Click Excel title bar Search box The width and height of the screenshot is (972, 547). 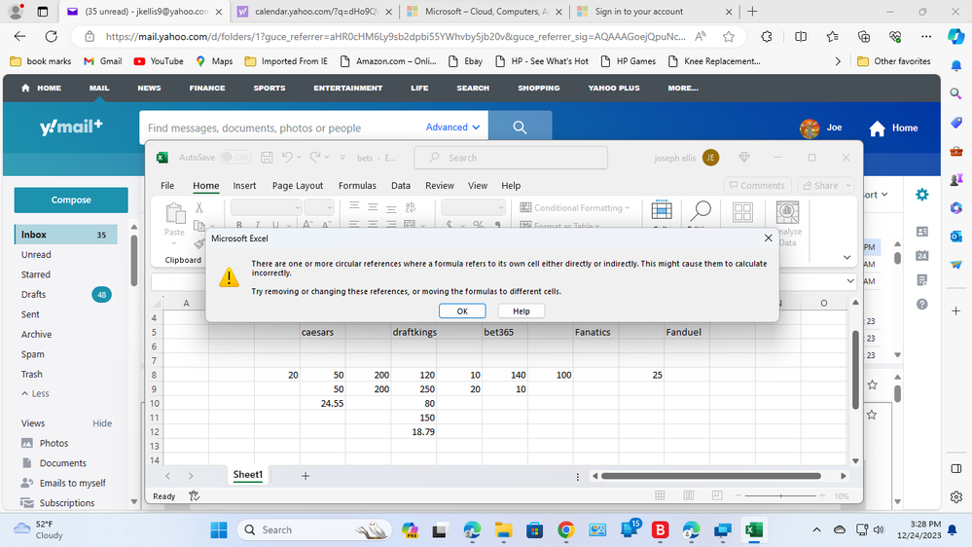[511, 158]
